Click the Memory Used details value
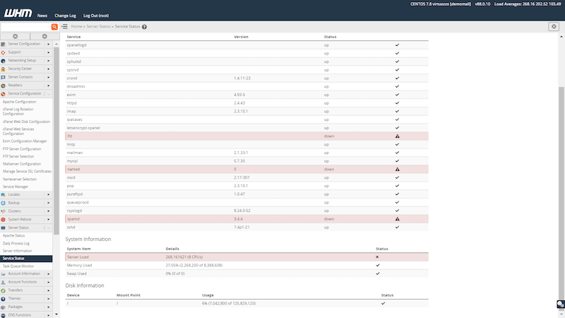565x318 pixels. 194,266
